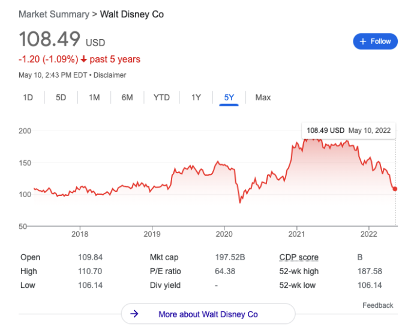Image resolution: width=420 pixels, height=330 pixels.
Task: Open More about Walt Disney Co
Action: click(x=208, y=314)
